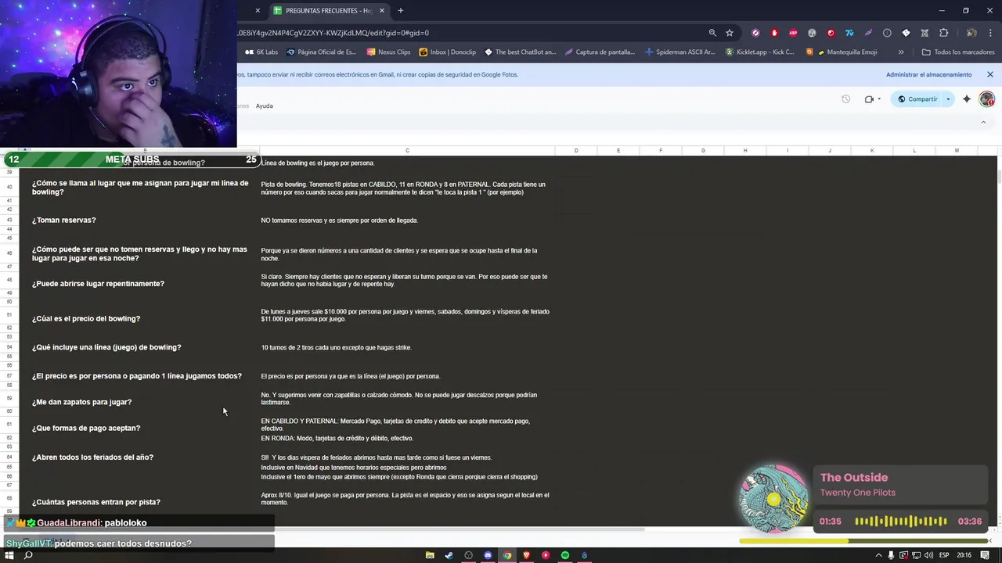The width and height of the screenshot is (1002, 563).
Task: Select the cell "¿Cúal es el precio del bowling?"
Action: (86, 319)
